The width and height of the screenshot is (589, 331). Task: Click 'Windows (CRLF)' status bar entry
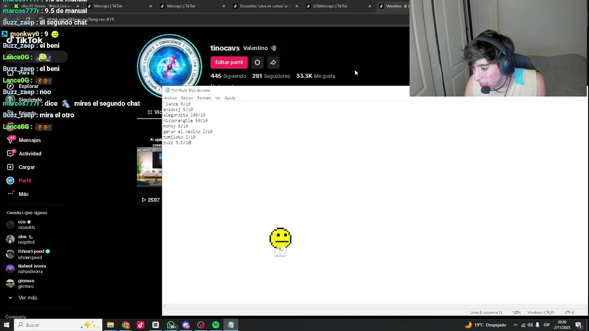tap(541, 313)
